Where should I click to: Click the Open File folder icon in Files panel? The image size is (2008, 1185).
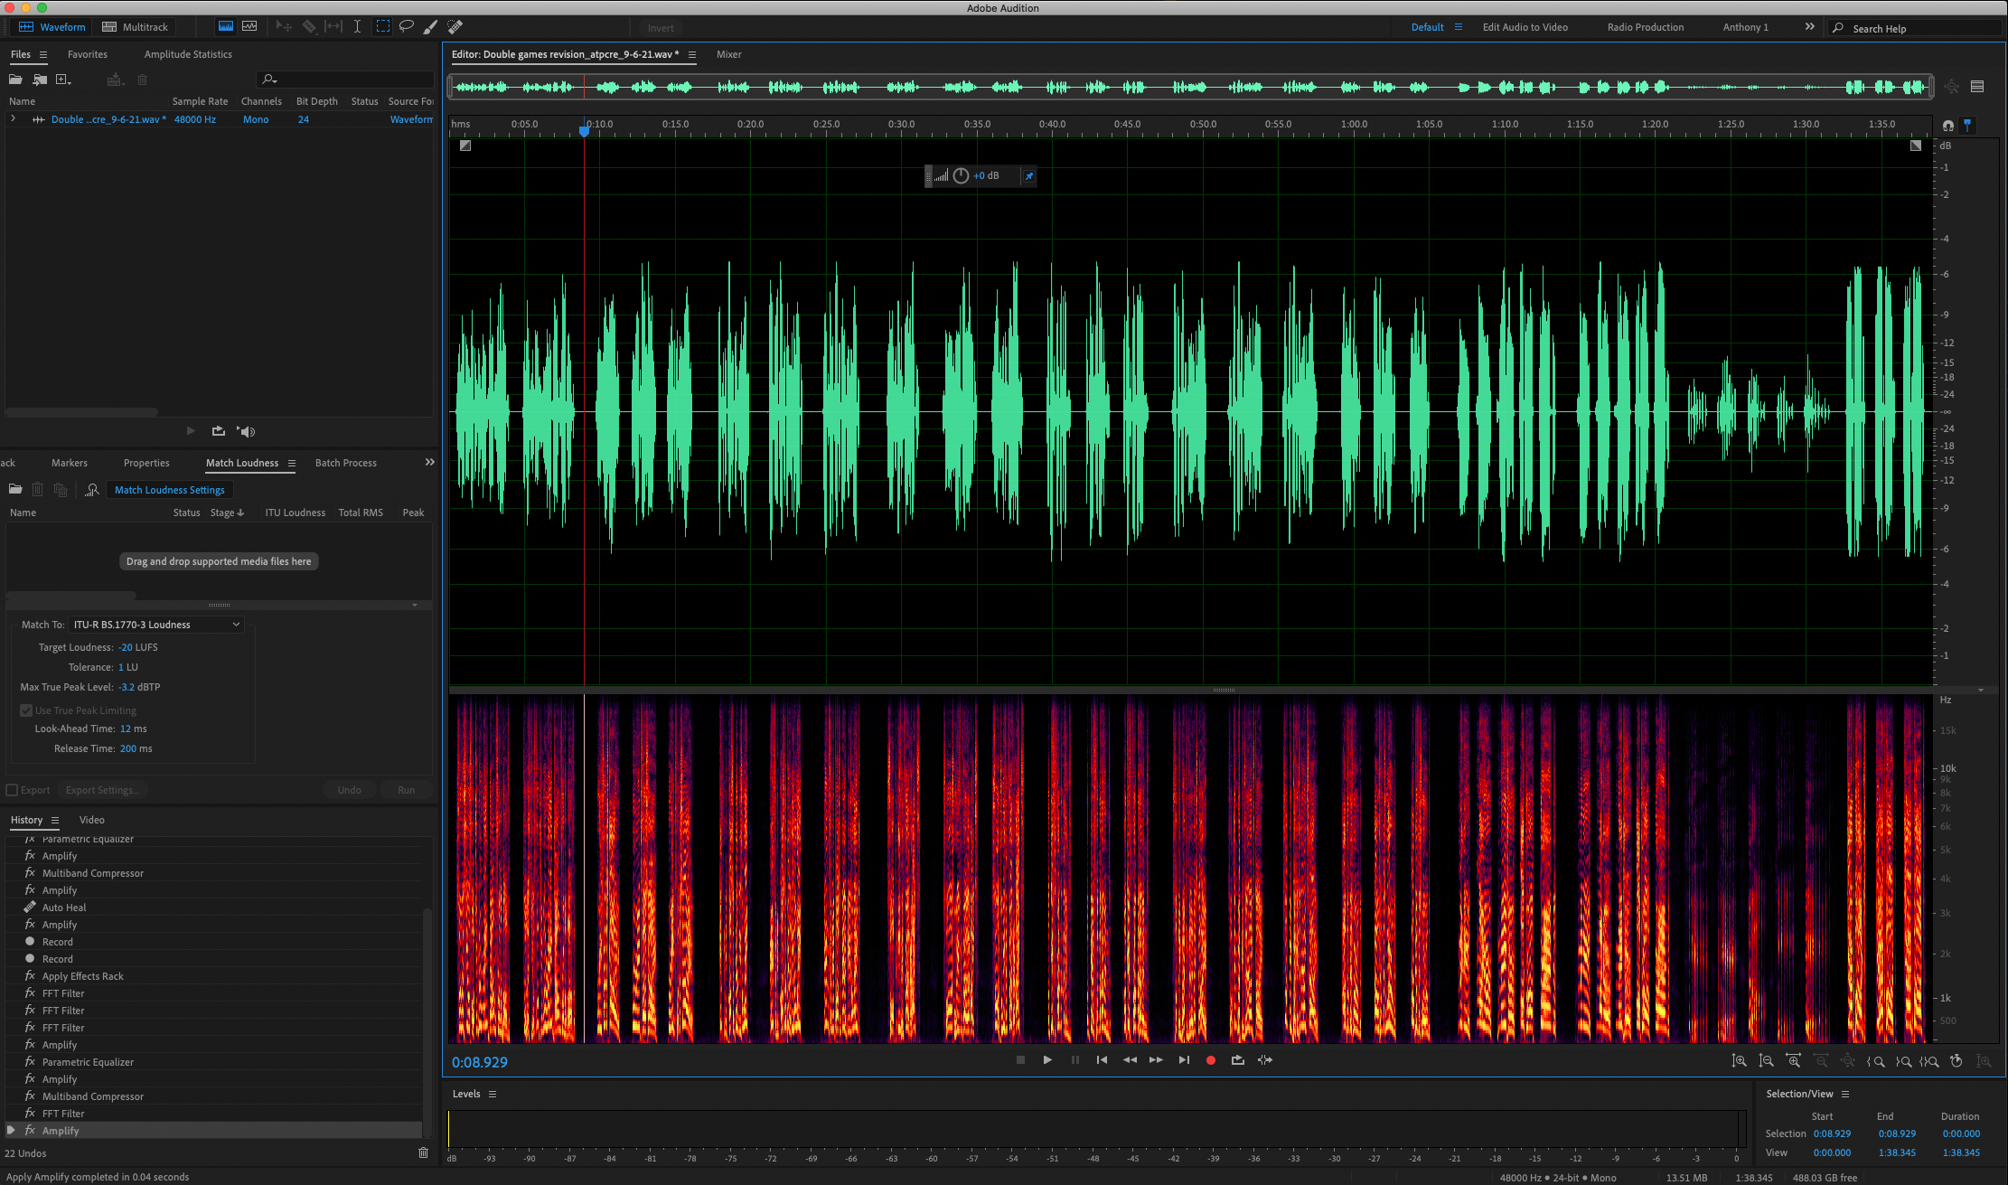point(15,80)
